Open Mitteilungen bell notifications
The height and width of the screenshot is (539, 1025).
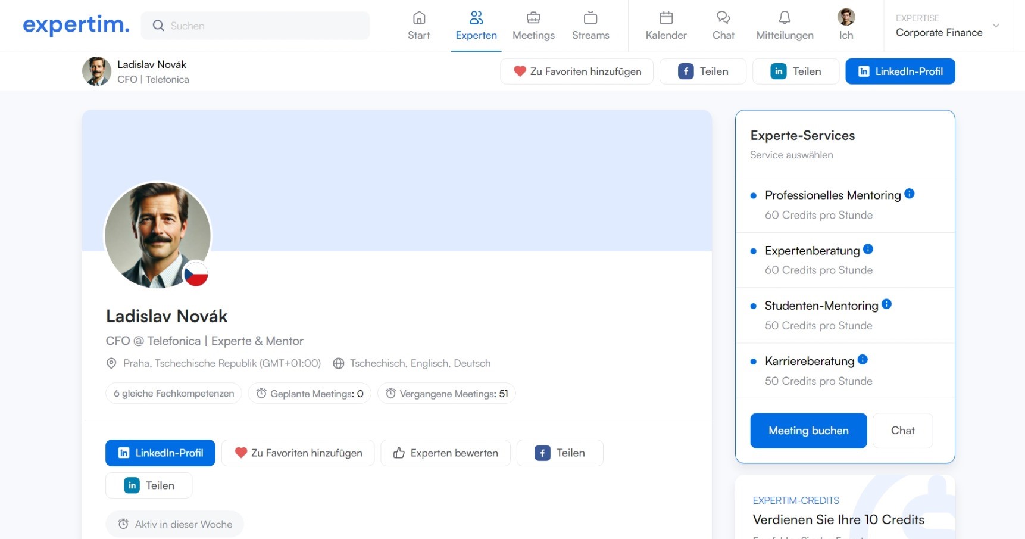[785, 26]
